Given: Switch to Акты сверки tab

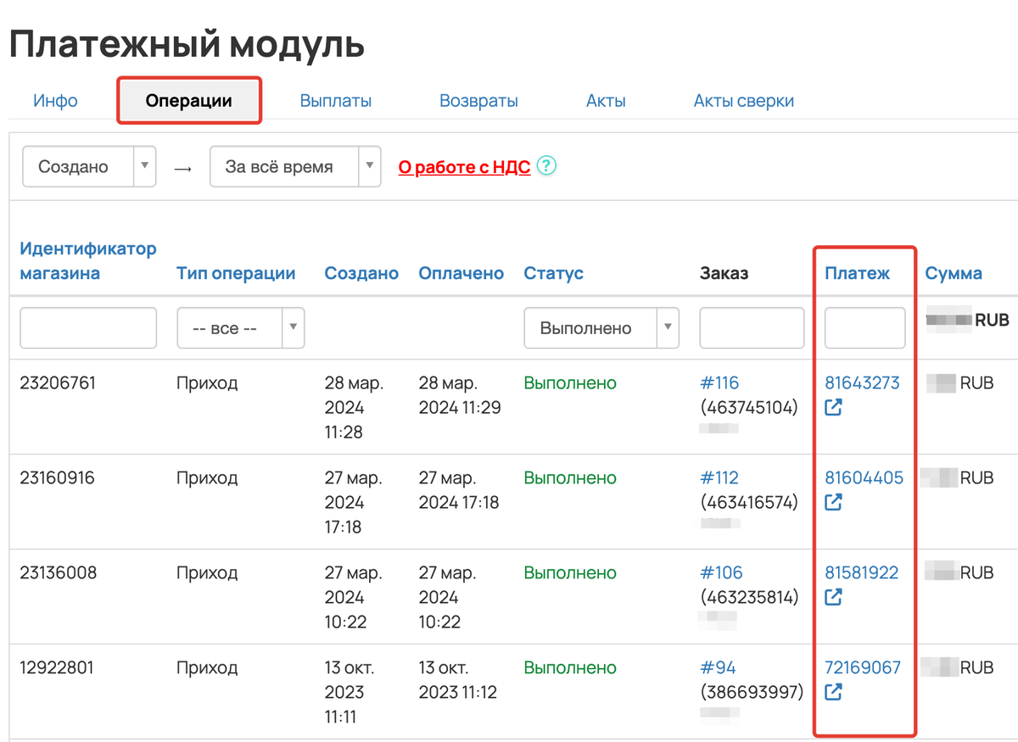Looking at the screenshot, I should (x=744, y=101).
